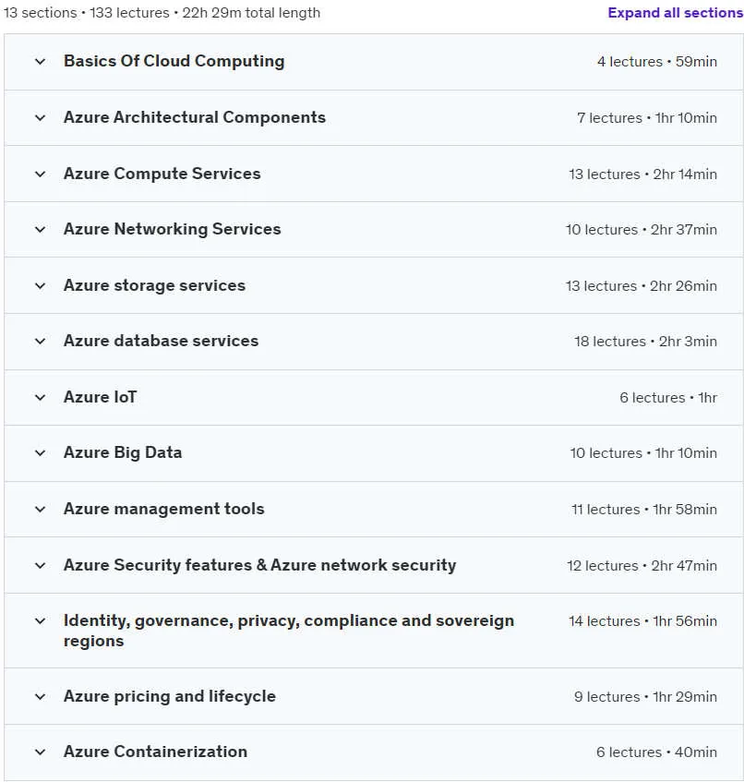Expand chevron beside Azure IoT
The height and width of the screenshot is (782, 744).
click(41, 398)
